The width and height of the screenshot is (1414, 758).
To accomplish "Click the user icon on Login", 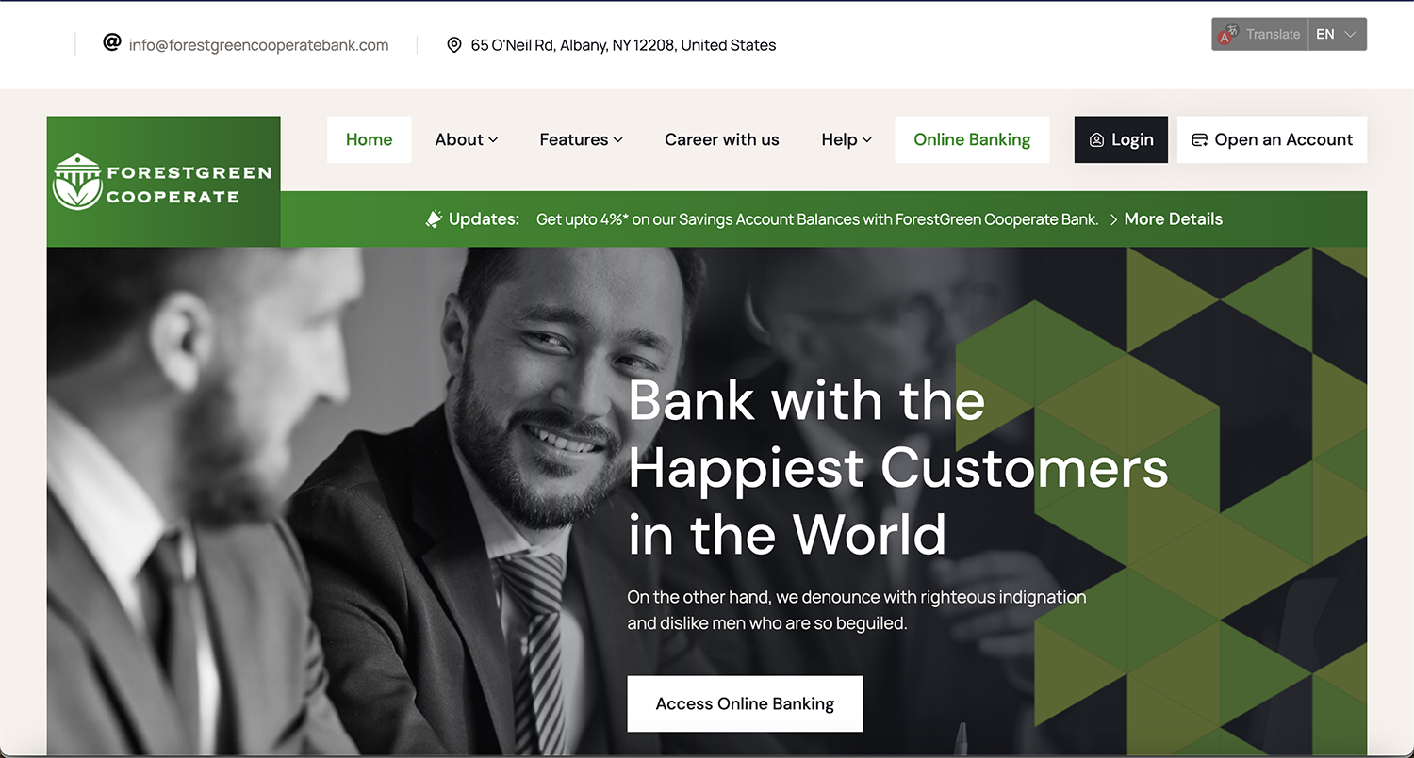I will pos(1096,140).
